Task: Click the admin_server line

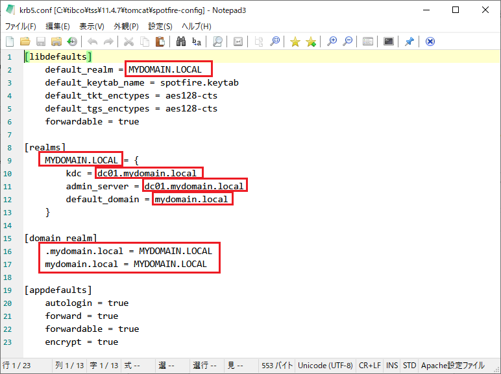Action: (x=155, y=187)
